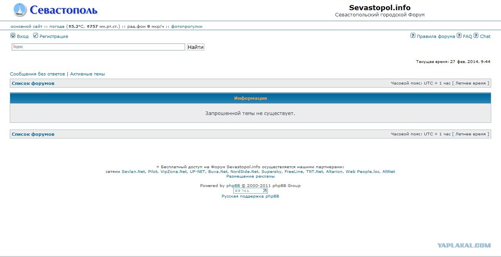Open the Supersky partner link
501x257 pixels.
click(272, 172)
